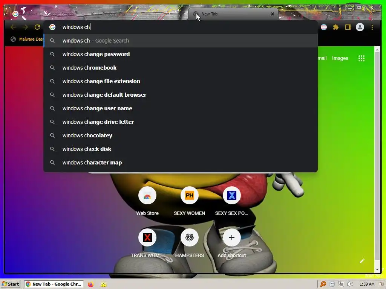This screenshot has height=289, width=386.
Task: Choose suggestion 'windows change file extension'
Action: (181, 81)
